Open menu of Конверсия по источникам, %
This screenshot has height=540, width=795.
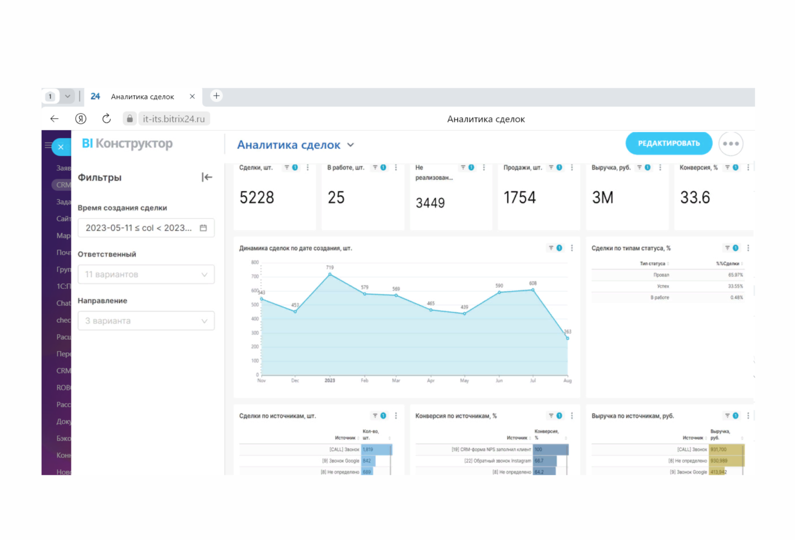point(572,416)
